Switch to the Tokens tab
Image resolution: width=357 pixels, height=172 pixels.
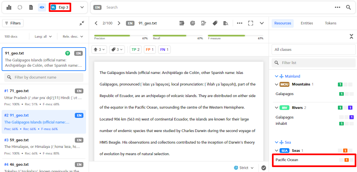point(331,23)
